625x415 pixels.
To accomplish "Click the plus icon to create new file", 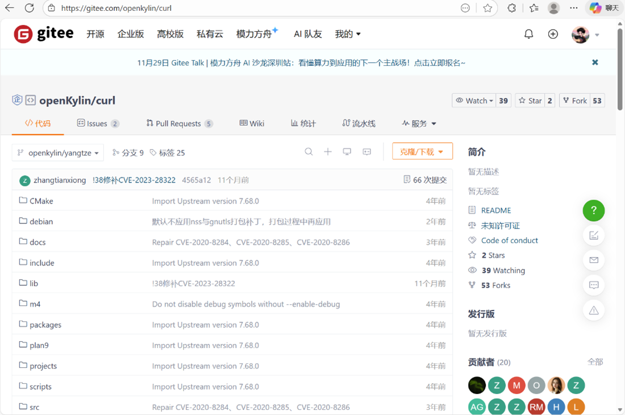I will [328, 152].
